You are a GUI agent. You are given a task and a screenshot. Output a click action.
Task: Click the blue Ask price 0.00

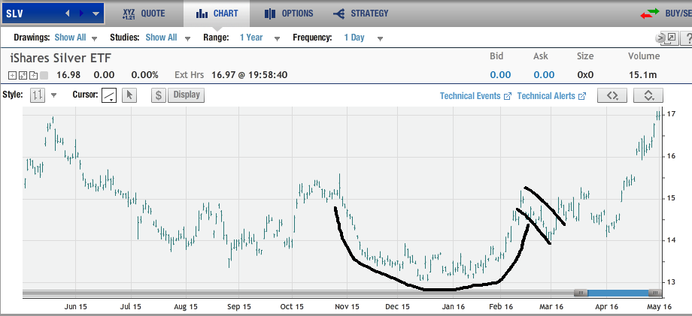[544, 75]
